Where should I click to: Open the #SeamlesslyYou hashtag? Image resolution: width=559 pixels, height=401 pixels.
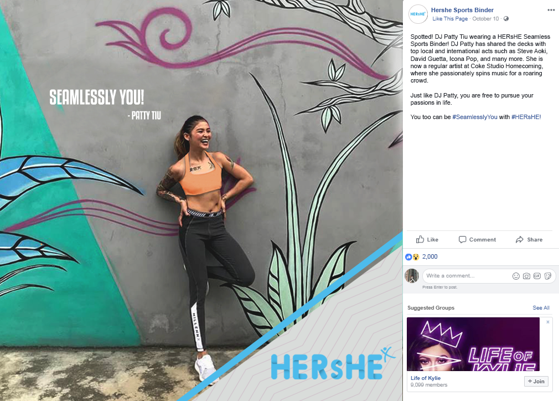click(474, 117)
